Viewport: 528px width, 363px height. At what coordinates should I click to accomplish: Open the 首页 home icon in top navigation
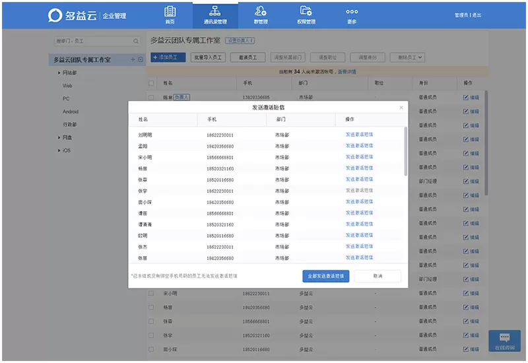(x=170, y=15)
